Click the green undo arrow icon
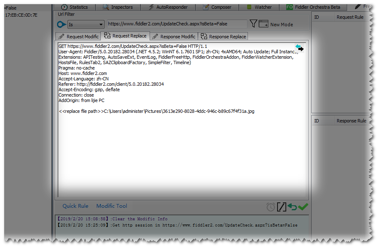Viewport: 380px width, 249px height. 292,207
